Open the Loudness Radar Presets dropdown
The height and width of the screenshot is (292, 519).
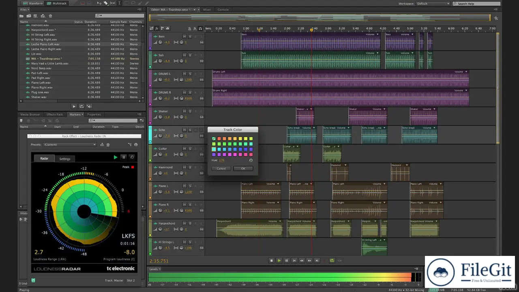coord(69,145)
